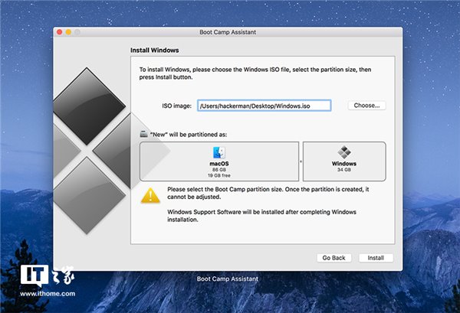Image resolution: width=460 pixels, height=313 pixels.
Task: Click the "New" will be partitioned as text
Action: tap(189, 135)
